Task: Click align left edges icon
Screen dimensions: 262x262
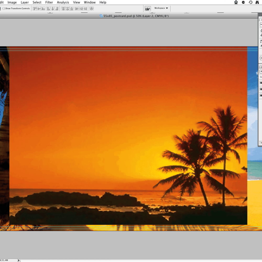Action: tap(48, 8)
